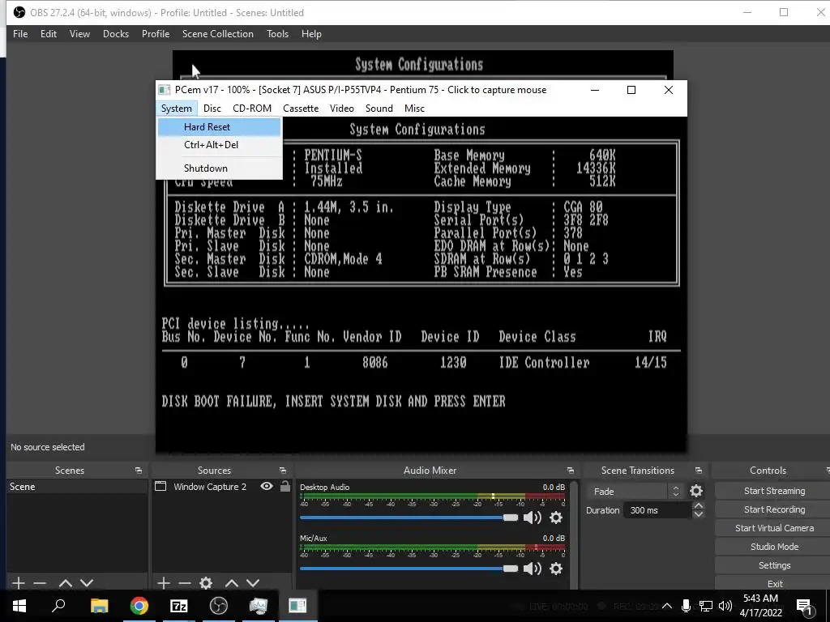Click Duration 300 ms field

tap(657, 510)
